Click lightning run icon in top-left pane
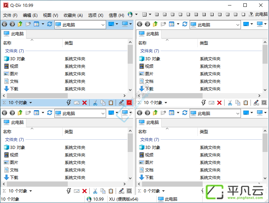The width and height of the screenshot is (269, 203). click(69, 103)
